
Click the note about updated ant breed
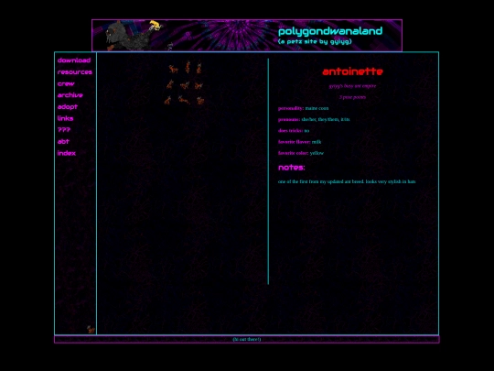click(347, 181)
